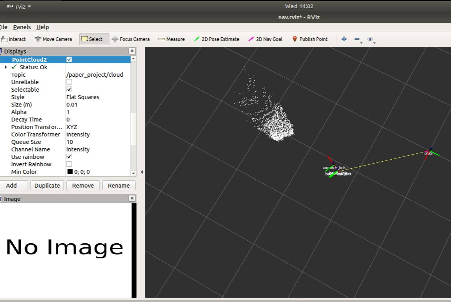This screenshot has height=302, width=451.
Task: Click the Displays panel title
Action: [15, 52]
